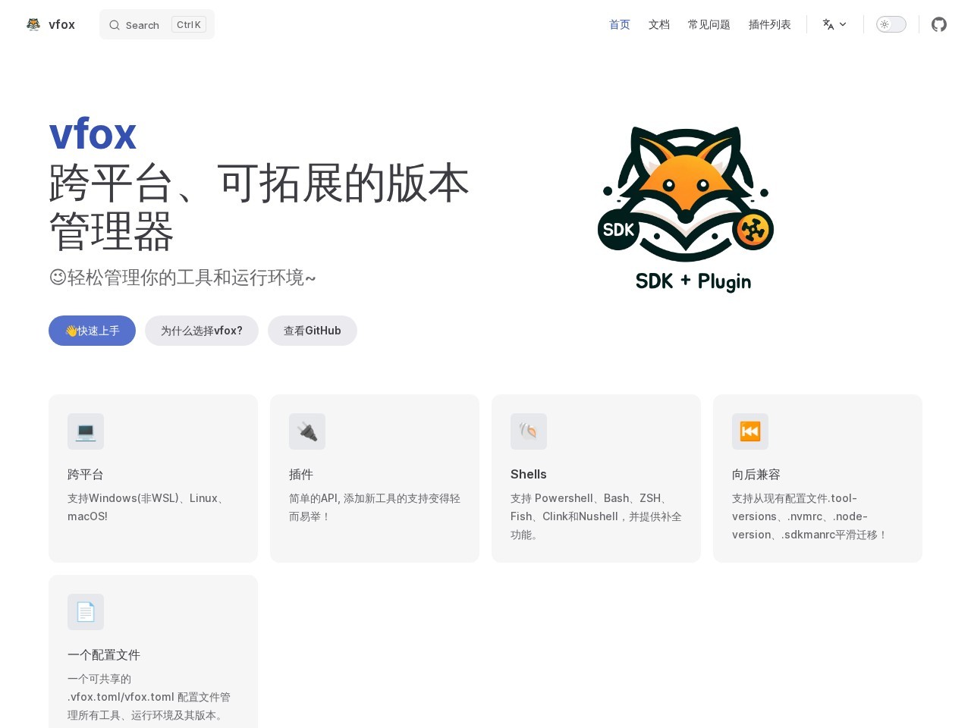Click the 一个配置文件 card title

(104, 654)
